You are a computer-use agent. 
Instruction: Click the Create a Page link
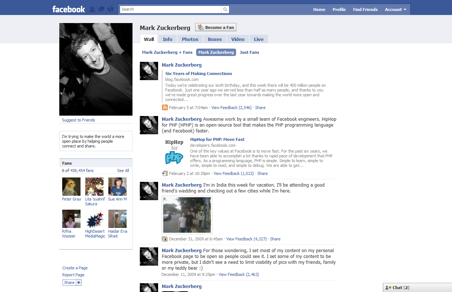coord(75,267)
